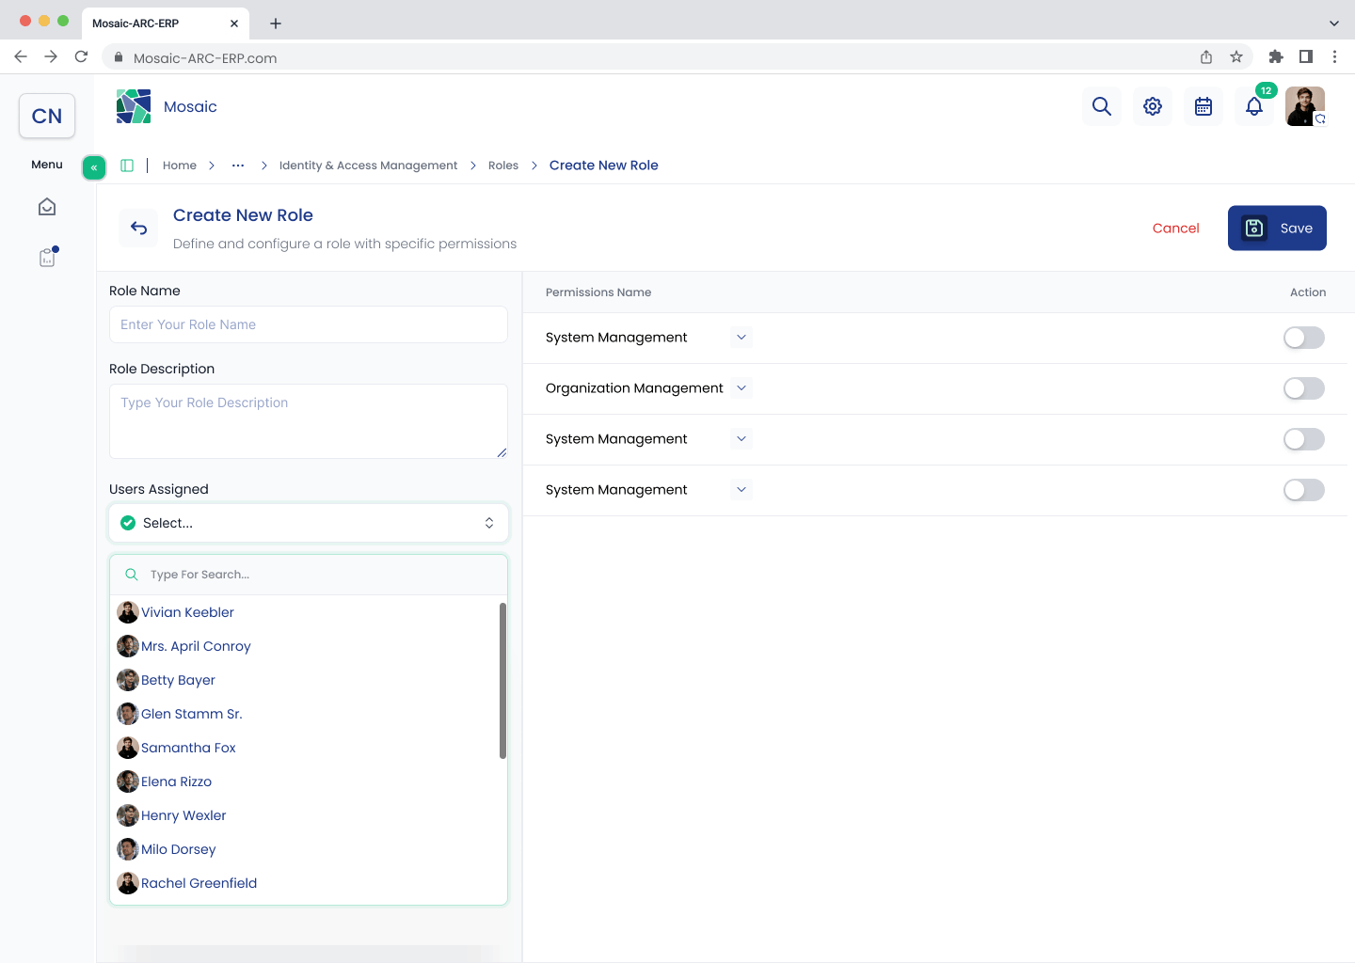Open a new browser tab with plus

tap(276, 24)
